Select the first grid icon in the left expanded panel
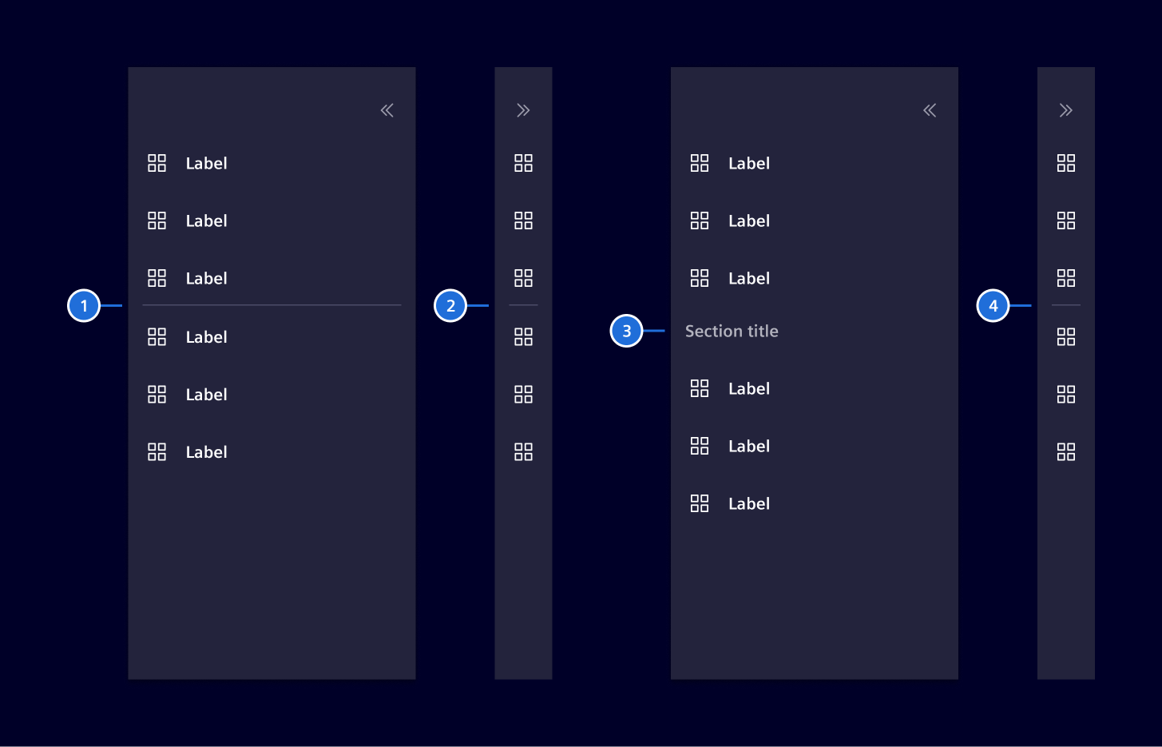 [157, 163]
